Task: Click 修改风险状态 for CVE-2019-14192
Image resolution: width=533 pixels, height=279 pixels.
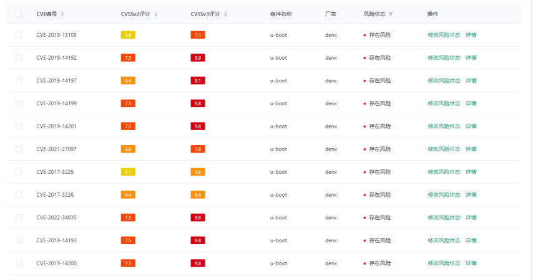Action: pos(444,58)
